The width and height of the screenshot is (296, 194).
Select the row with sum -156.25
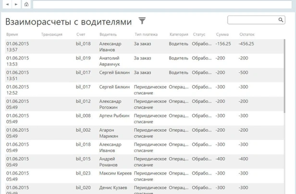[144, 46]
